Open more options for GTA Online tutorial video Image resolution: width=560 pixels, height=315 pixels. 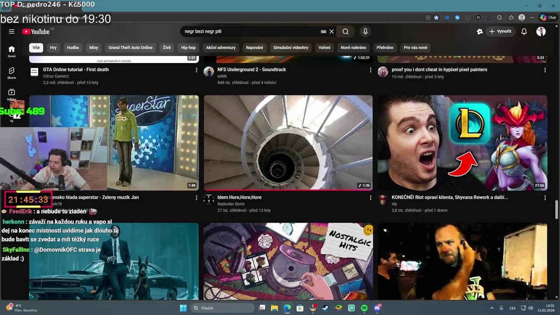tap(196, 70)
